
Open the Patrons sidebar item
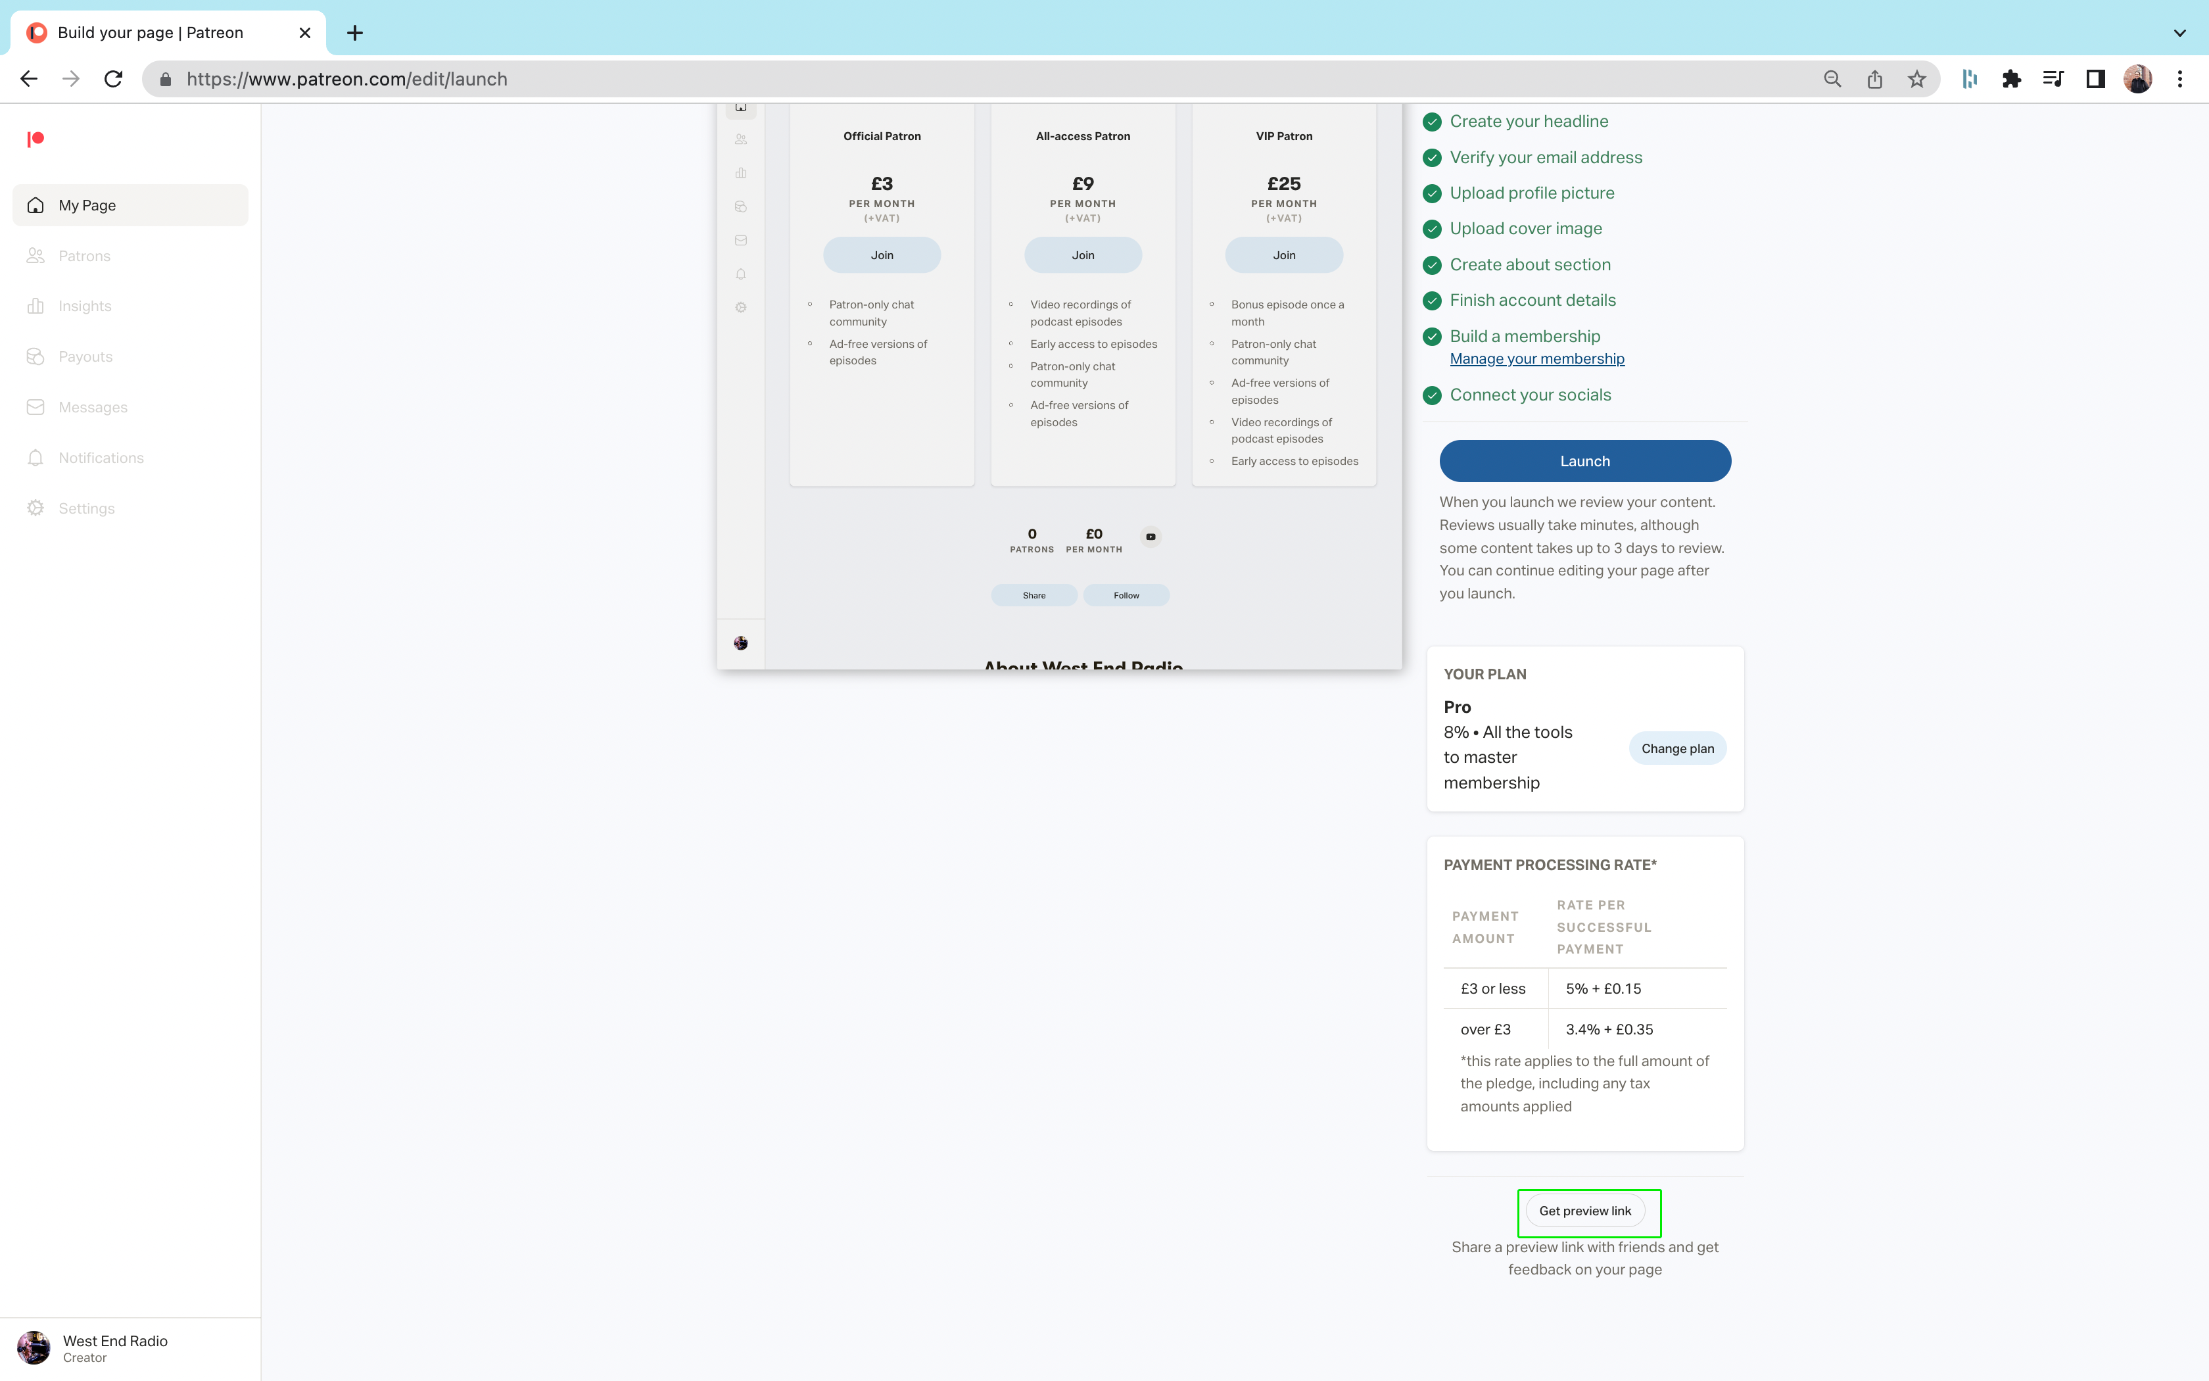coord(84,256)
